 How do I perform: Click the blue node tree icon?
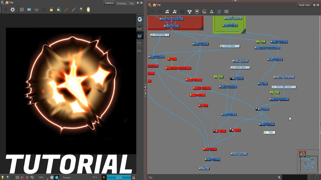point(190,11)
